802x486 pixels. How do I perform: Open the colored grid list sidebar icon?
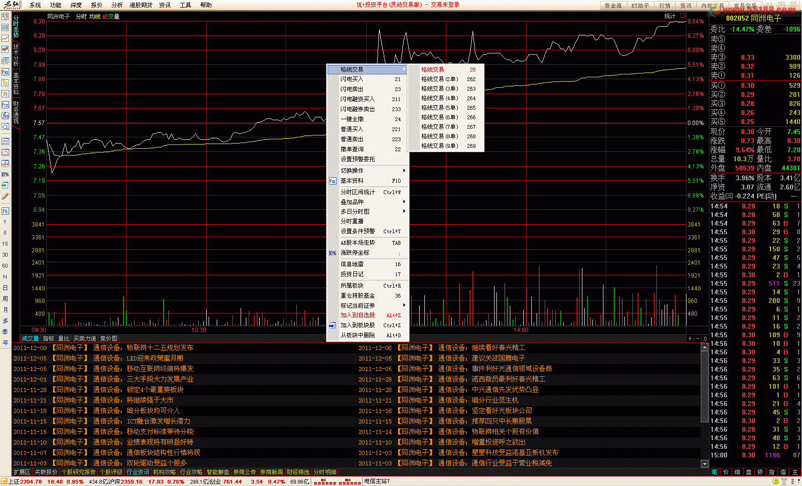pos(5,27)
